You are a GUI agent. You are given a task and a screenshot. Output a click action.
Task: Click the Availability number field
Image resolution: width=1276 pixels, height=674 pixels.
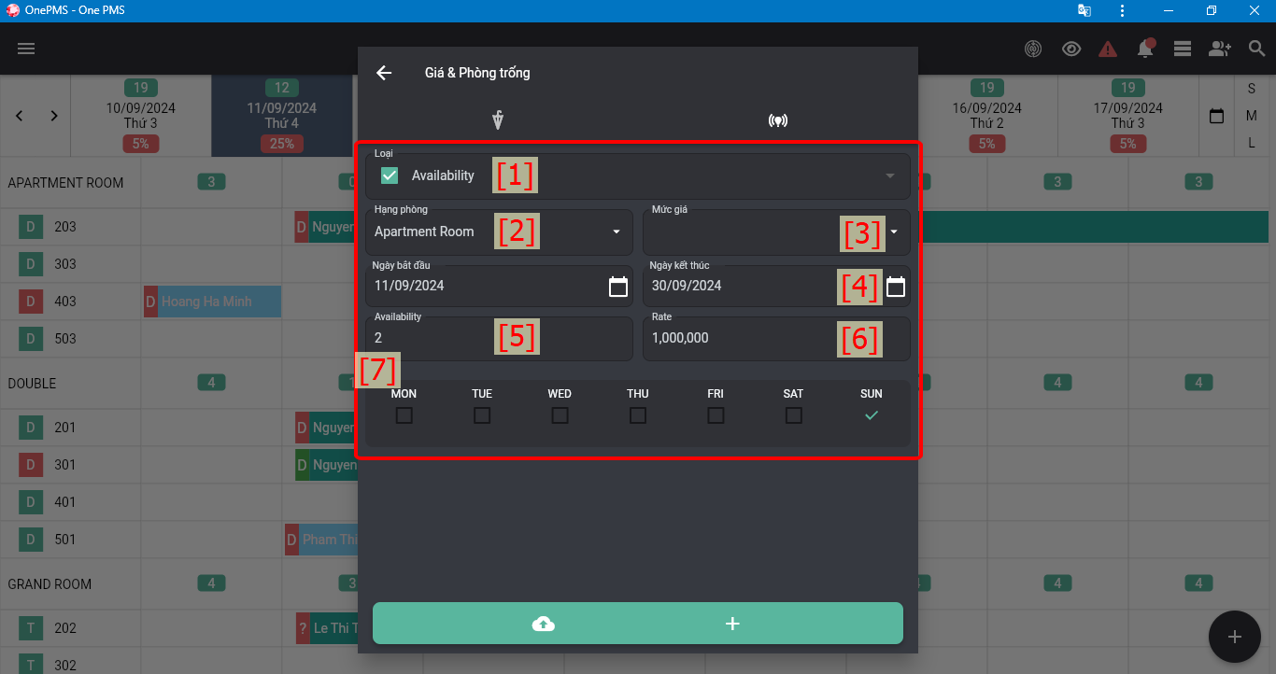(x=500, y=338)
